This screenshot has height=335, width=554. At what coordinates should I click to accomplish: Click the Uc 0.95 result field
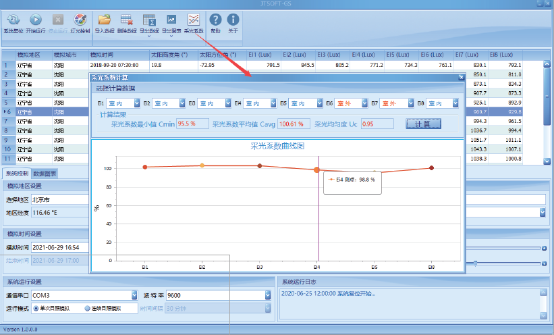tap(377, 124)
